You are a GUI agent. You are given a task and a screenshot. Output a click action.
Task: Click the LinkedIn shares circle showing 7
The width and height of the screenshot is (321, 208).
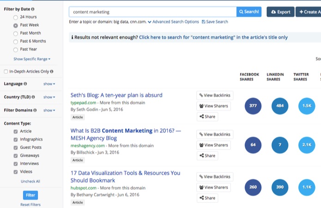[280, 145]
